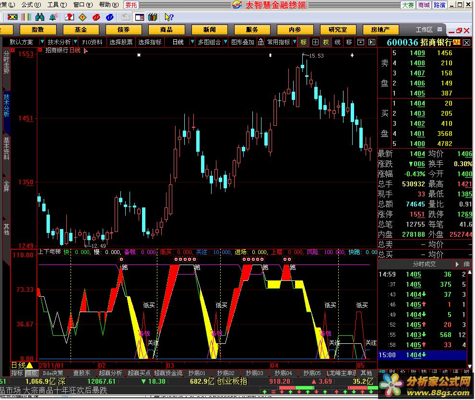Viewport: 475px width, 400px height.
Task: Click the grayed clipboard icon in toolbar
Action: click(126, 17)
